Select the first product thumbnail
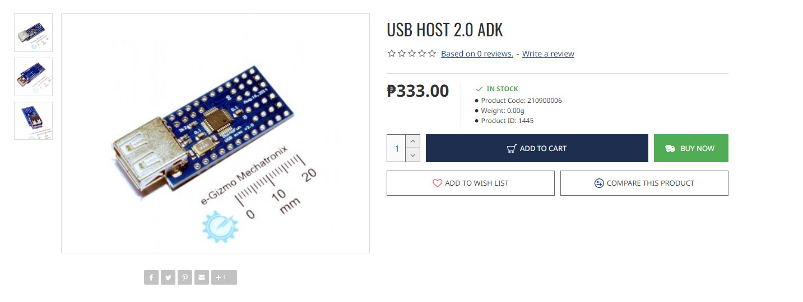 [x=33, y=33]
